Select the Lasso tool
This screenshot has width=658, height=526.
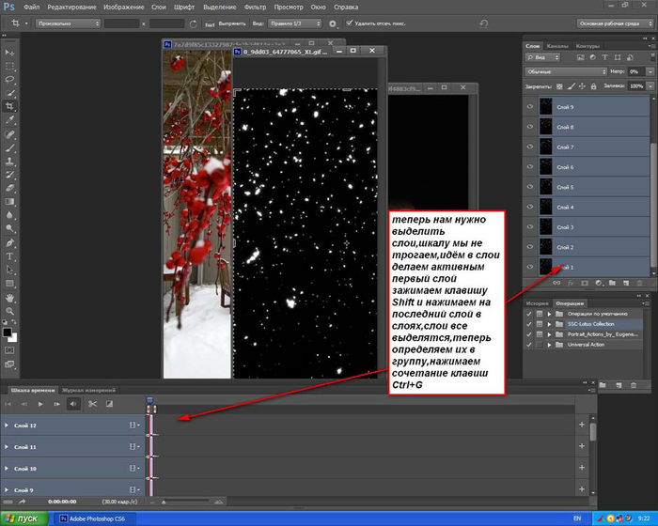pyautogui.click(x=9, y=80)
